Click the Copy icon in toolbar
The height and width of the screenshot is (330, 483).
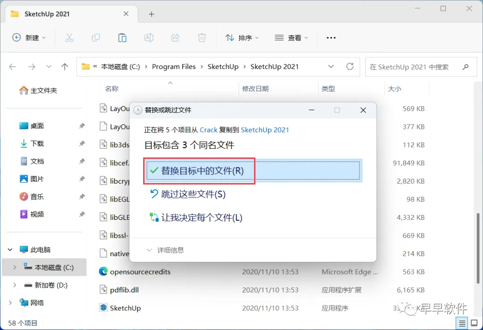tap(96, 38)
